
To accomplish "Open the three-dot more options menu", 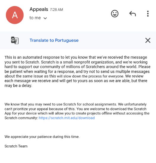I will 148,14.
